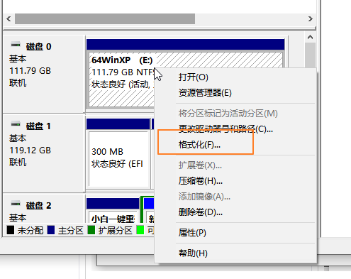Choose 压缩卷(H)... option
This screenshot has height=279, width=351.
click(200, 181)
